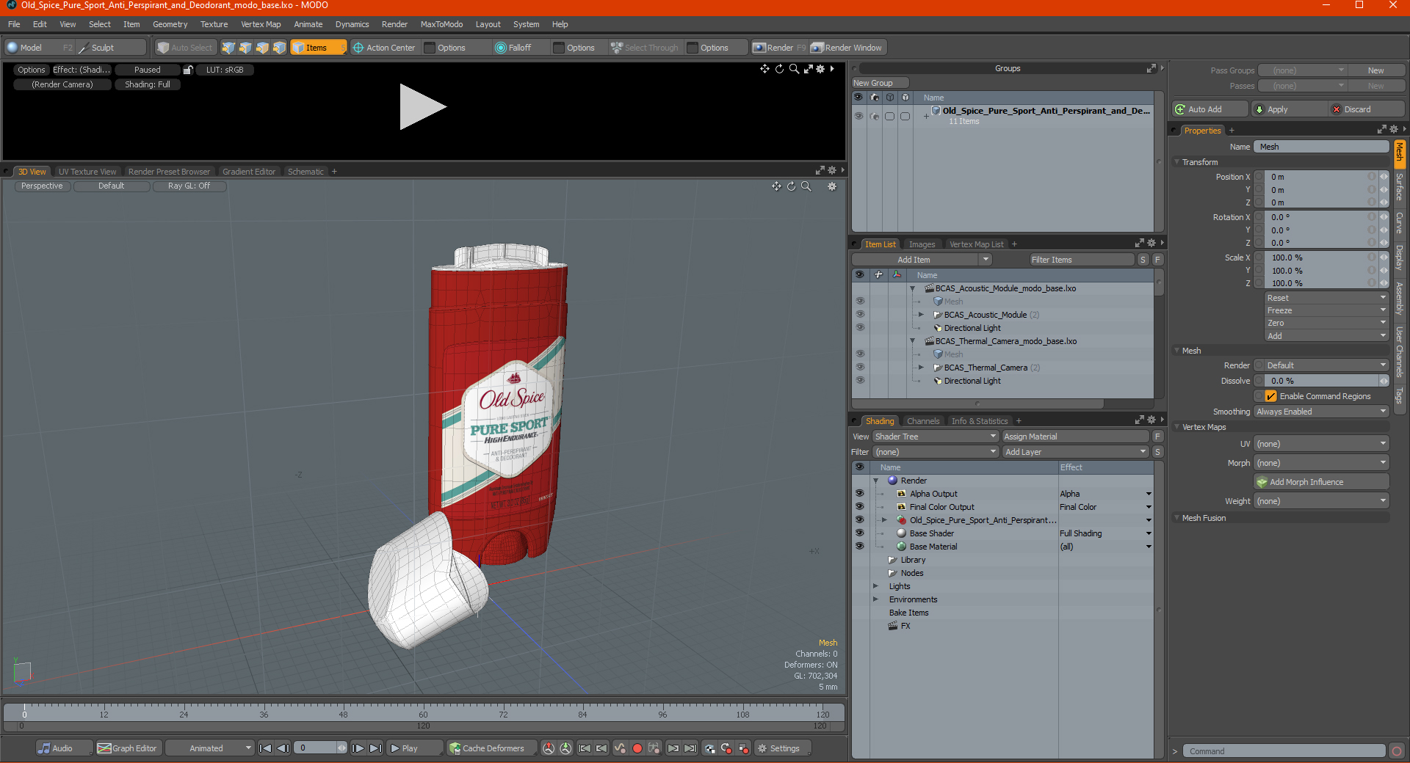Select Edges selection mode icon
This screenshot has height=763, width=1410.
coord(245,48)
